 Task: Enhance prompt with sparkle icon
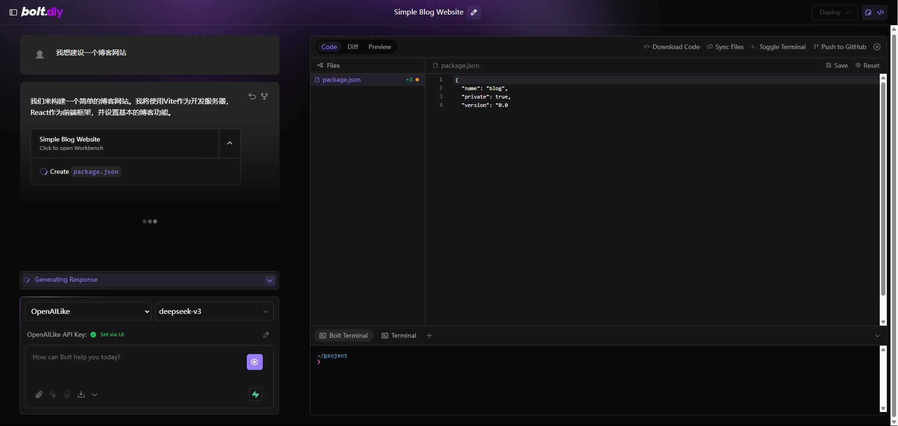pyautogui.click(x=53, y=395)
